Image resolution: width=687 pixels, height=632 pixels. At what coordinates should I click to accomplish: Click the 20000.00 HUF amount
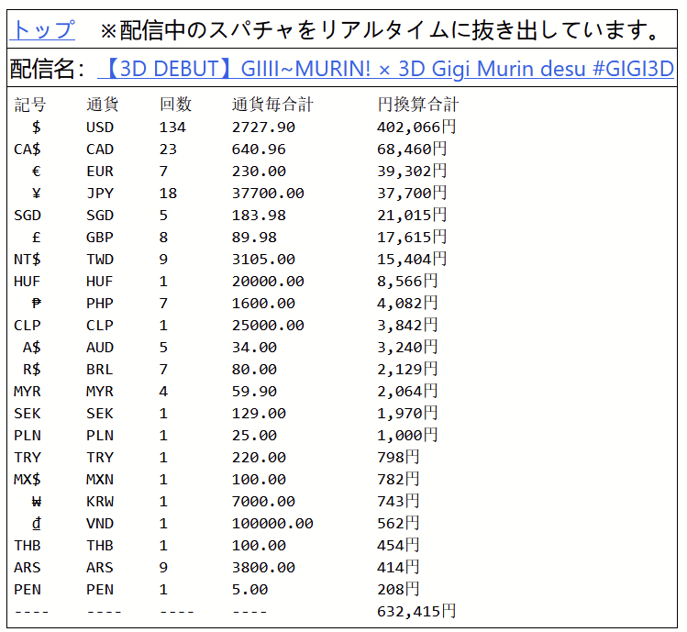(268, 282)
